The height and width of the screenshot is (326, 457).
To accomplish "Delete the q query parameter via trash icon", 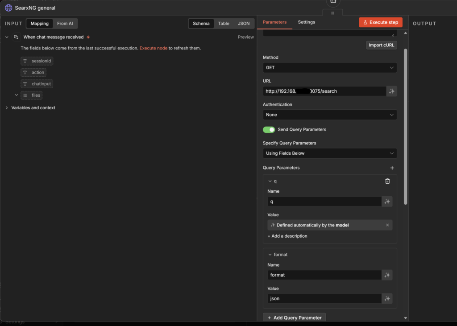I will [387, 181].
